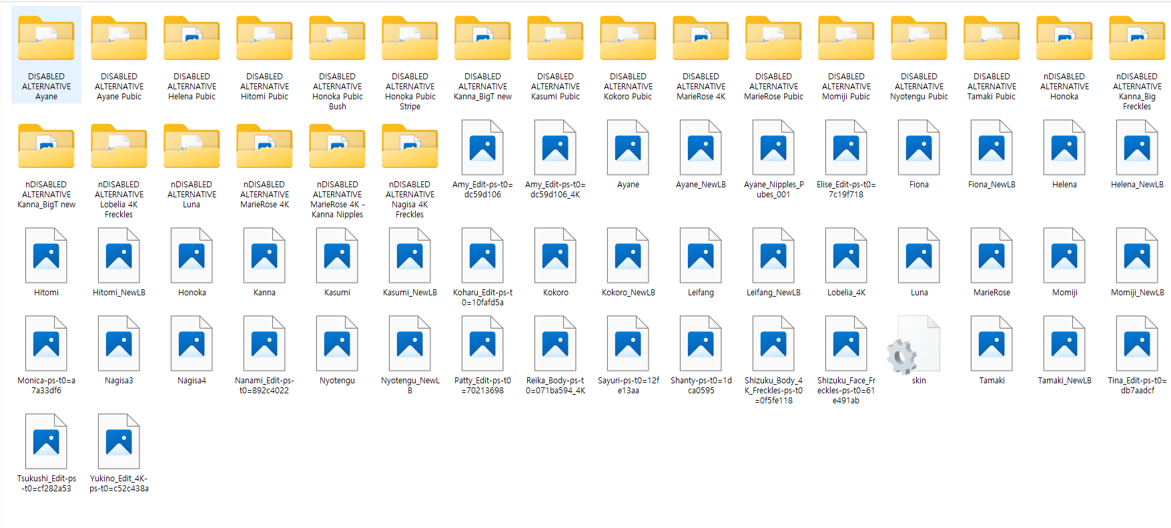Click the 'Leifang' file name label
This screenshot has width=1171, height=528.
[701, 293]
